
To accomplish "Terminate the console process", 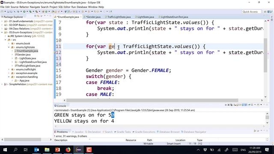I will pyautogui.click(x=226, y=105).
